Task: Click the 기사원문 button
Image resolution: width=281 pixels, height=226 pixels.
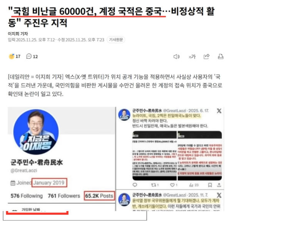Action: [116, 40]
